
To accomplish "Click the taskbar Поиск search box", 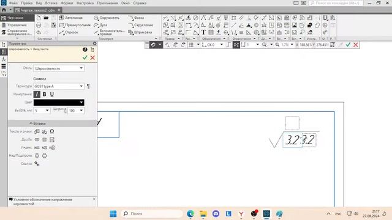I will (x=152, y=214).
